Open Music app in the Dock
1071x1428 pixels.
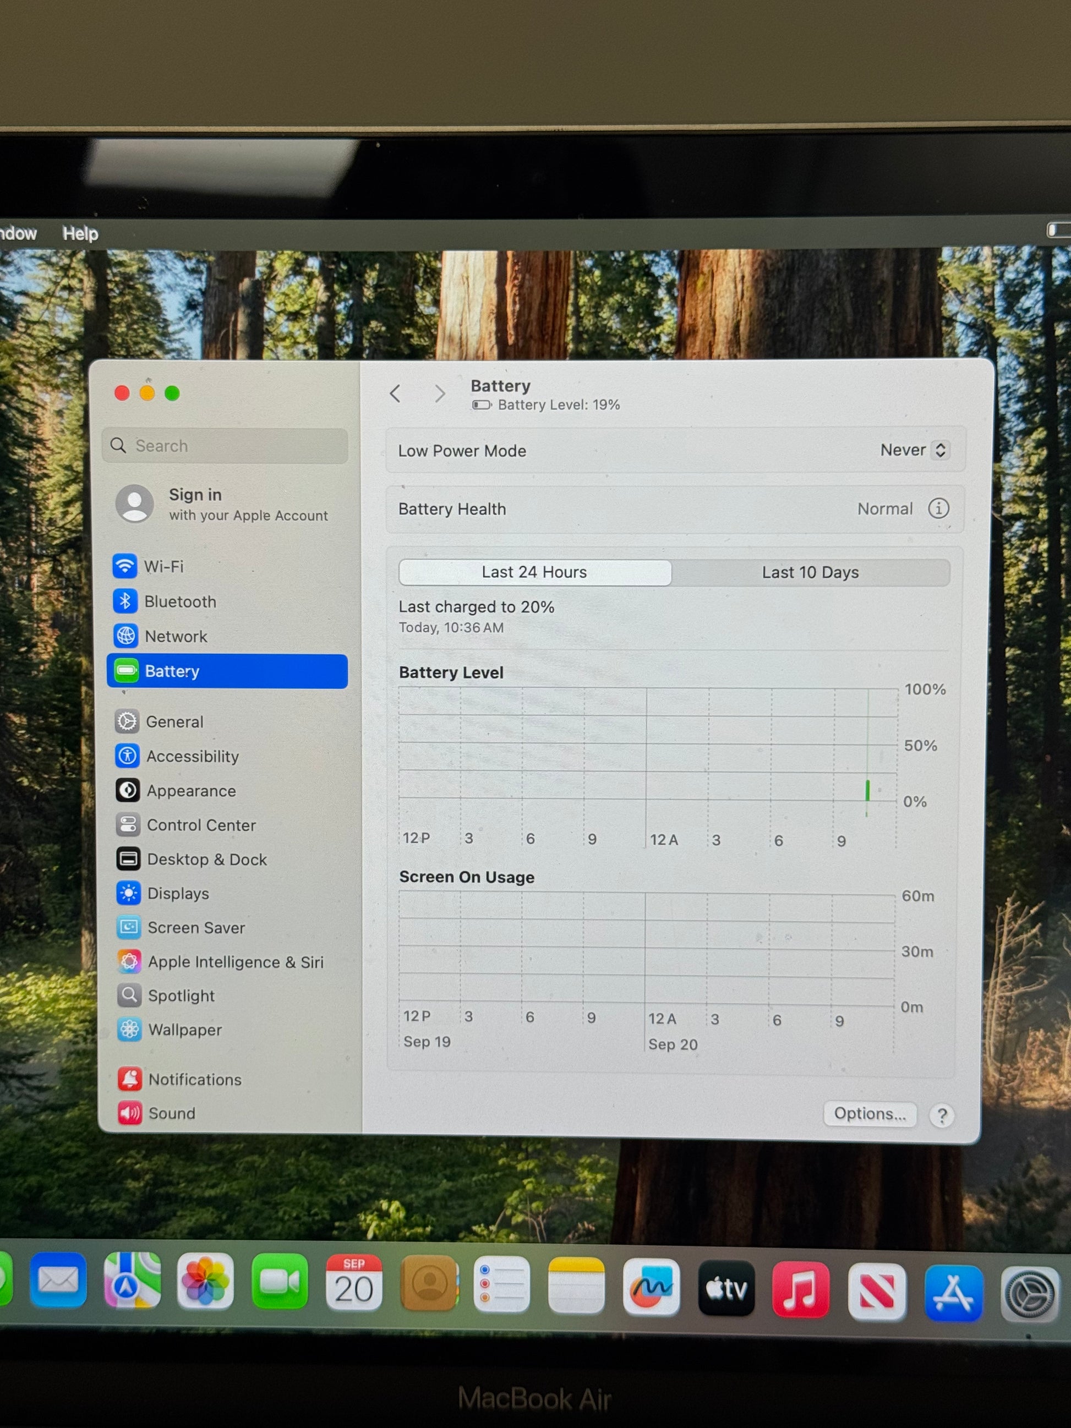(x=801, y=1289)
